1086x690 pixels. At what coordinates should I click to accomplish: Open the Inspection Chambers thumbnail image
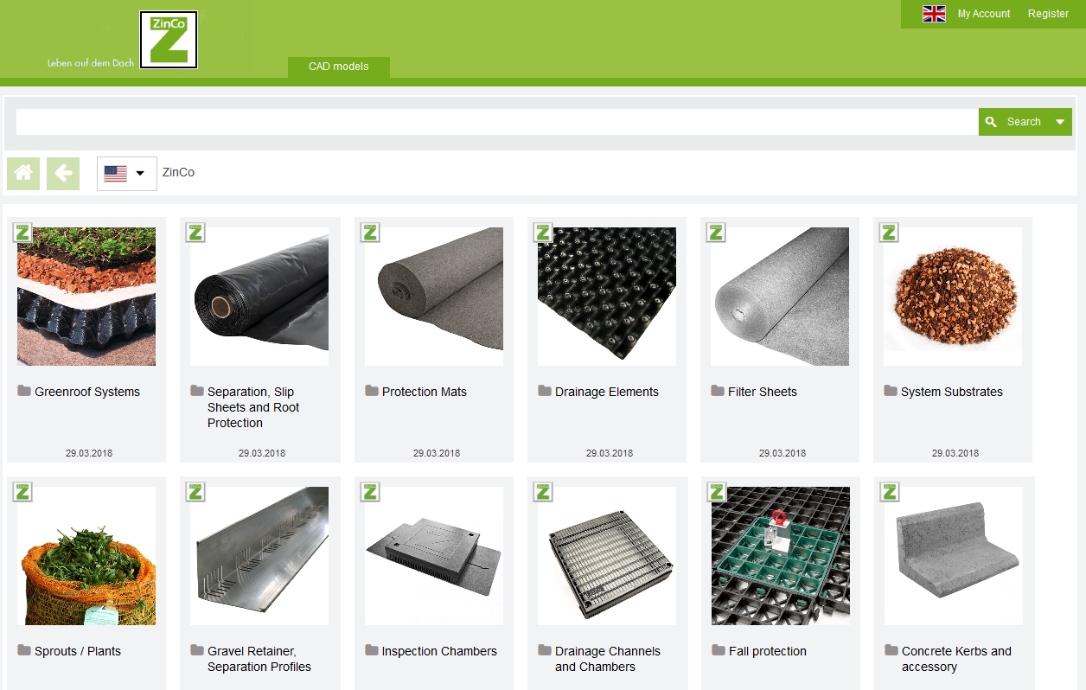(434, 556)
